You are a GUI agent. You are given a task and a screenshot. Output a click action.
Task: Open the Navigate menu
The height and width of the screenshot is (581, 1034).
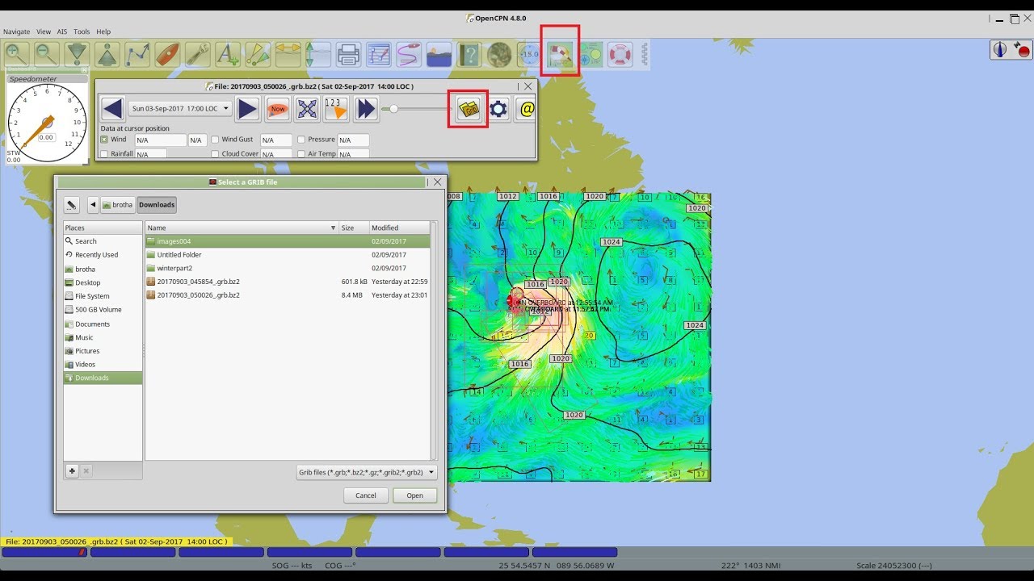point(16,32)
